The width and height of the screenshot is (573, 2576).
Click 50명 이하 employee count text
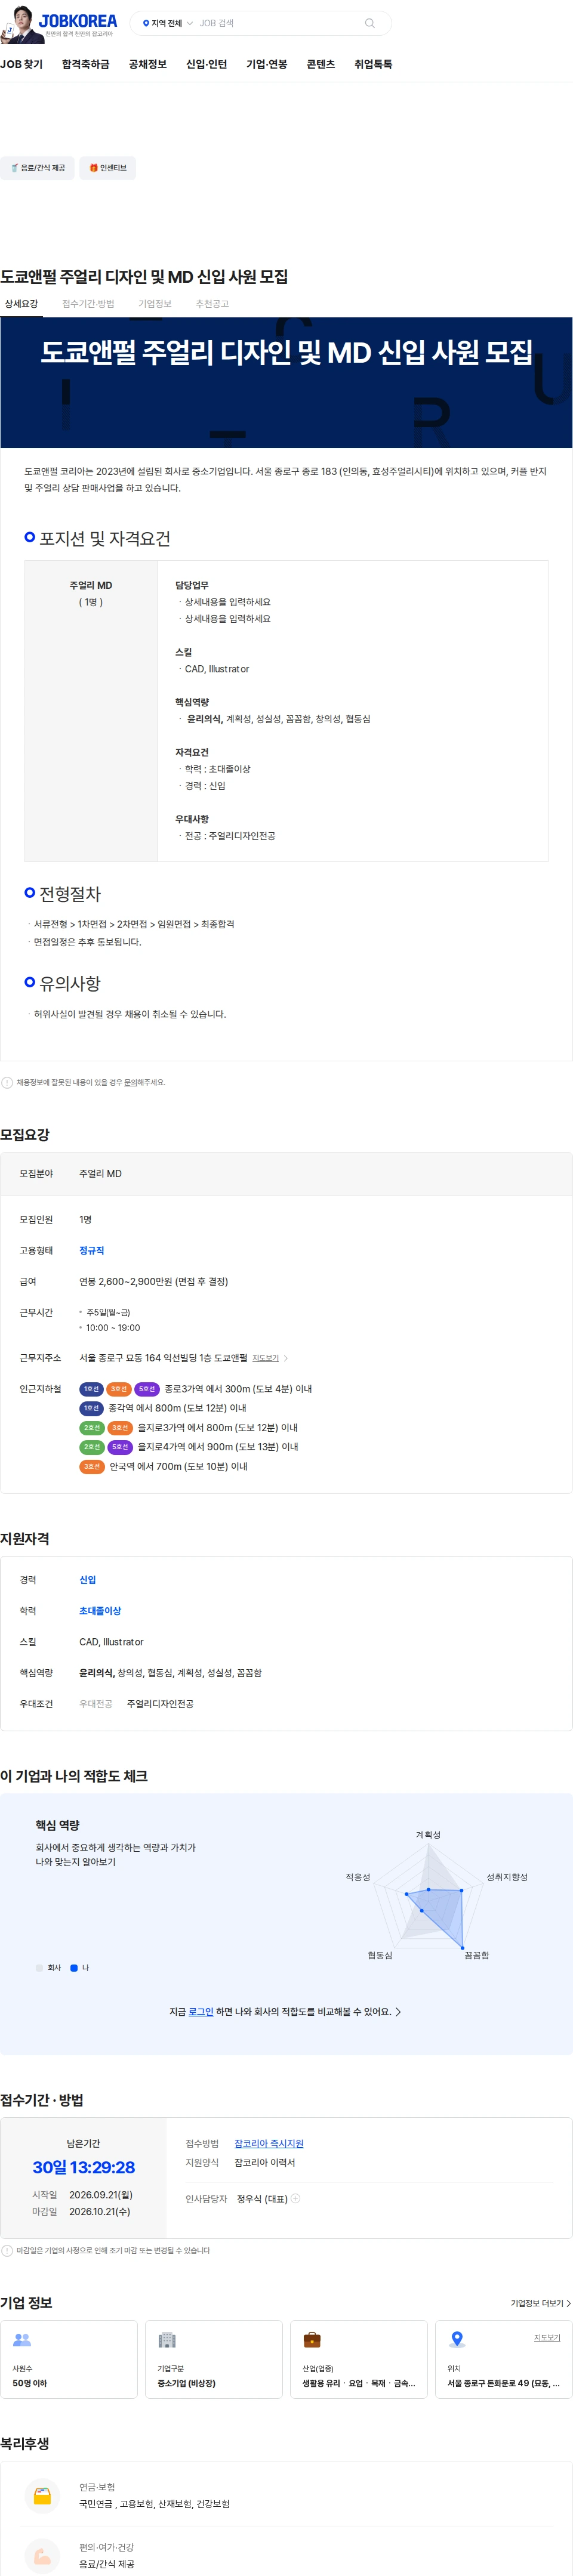point(30,2383)
